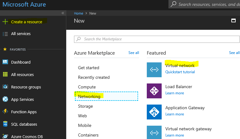Focus the Search the Marketplace field
This screenshot has width=240, height=139.
pos(157,39)
